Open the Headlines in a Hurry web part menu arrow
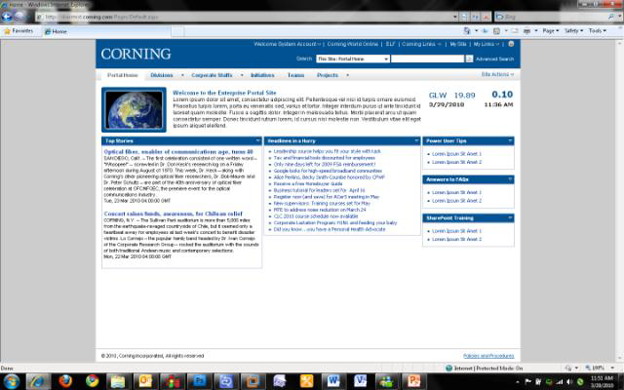Viewport: 624px width, 390px height. 416,140
